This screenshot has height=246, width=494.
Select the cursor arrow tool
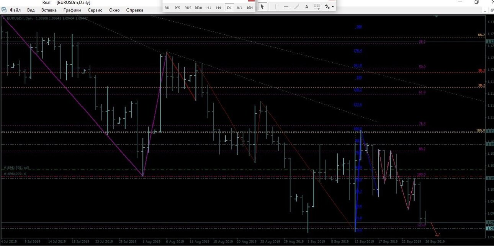(262, 7)
